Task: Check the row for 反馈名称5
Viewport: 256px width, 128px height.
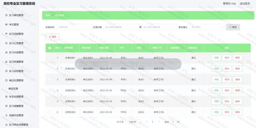Action: pos(49,101)
